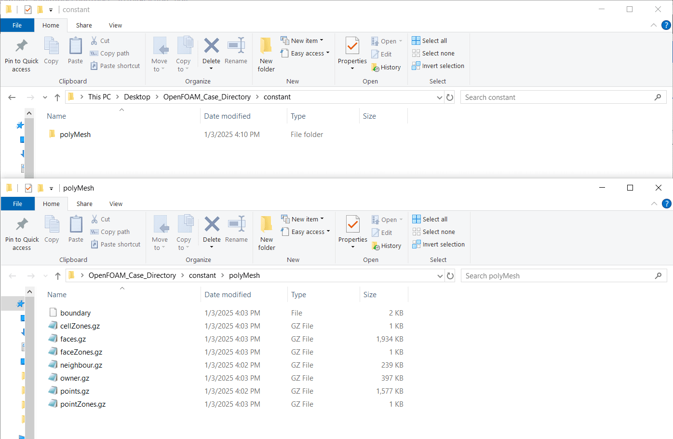The image size is (673, 439).
Task: Sort by Size column in polyMesh window
Action: click(370, 295)
